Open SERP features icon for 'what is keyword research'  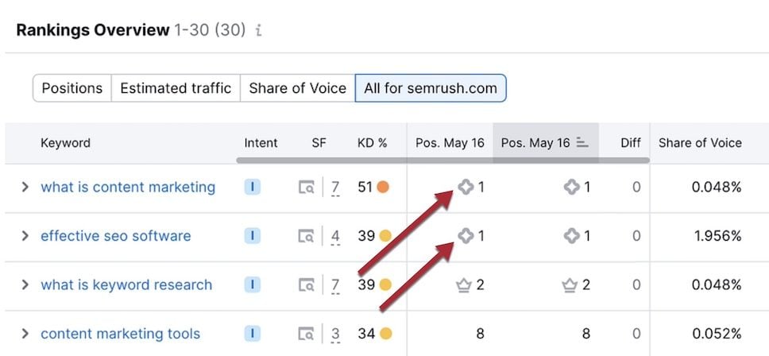[x=306, y=284]
